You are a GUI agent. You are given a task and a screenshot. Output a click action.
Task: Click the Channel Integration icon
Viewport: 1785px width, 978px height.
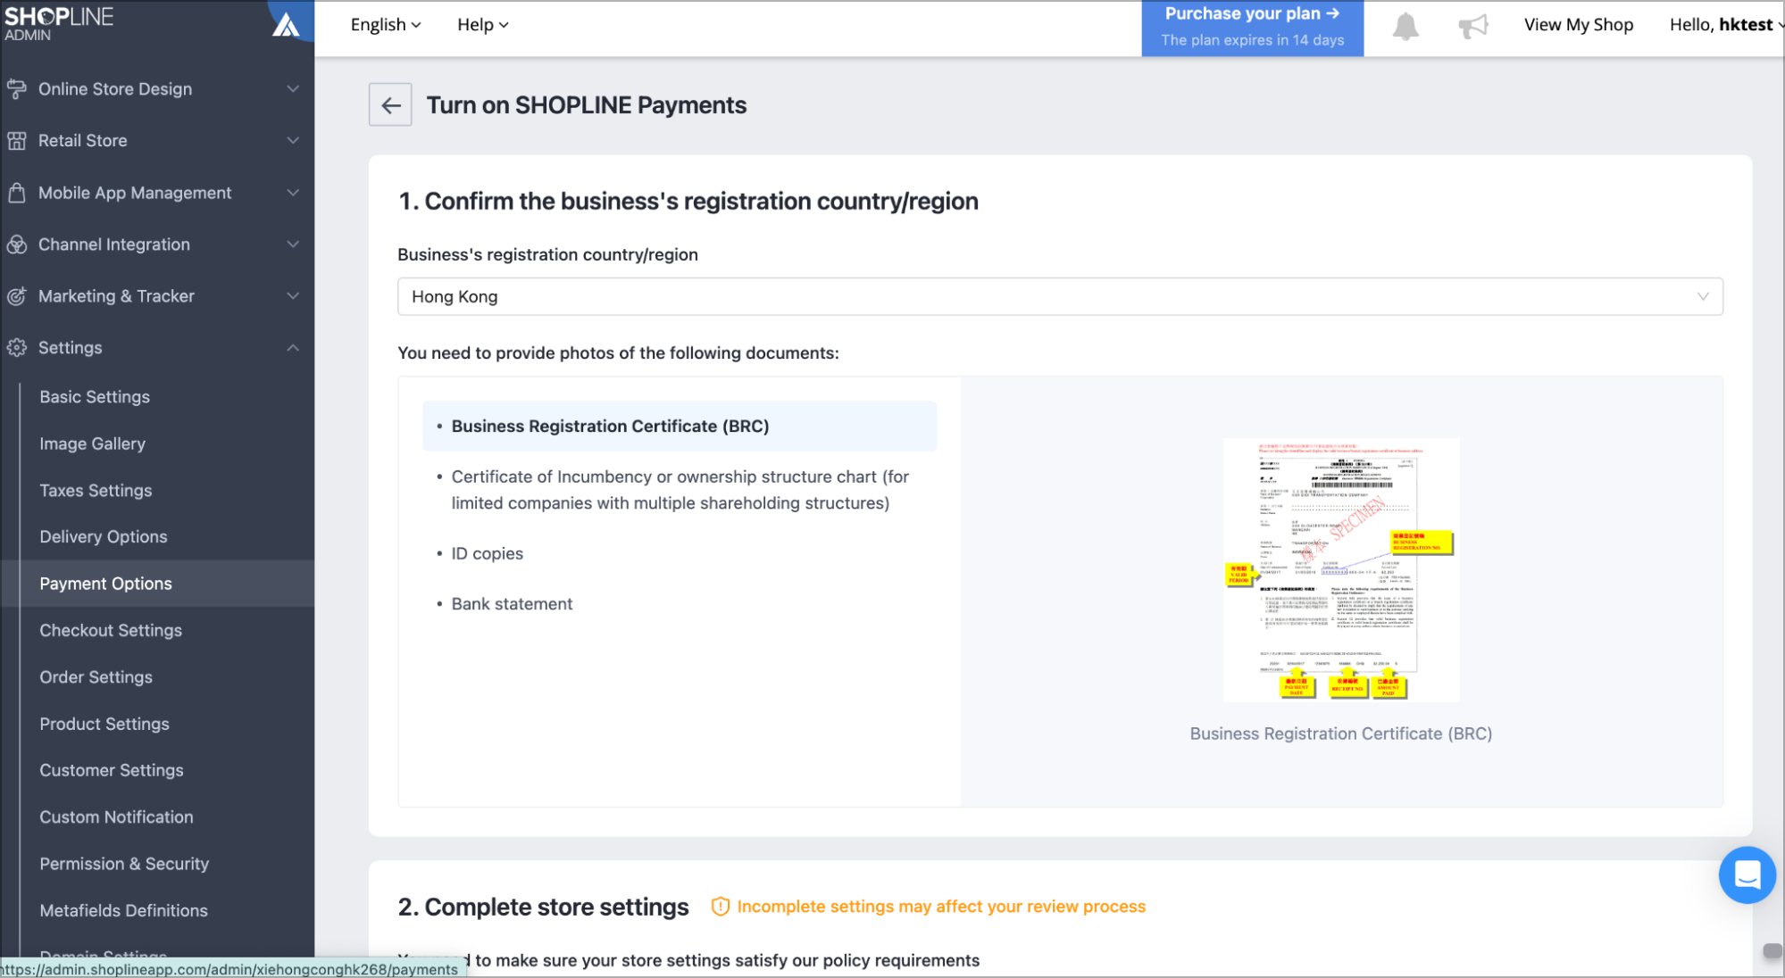[x=17, y=244]
